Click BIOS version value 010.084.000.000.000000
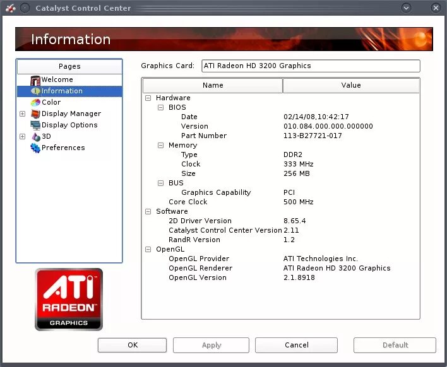 pos(328,126)
